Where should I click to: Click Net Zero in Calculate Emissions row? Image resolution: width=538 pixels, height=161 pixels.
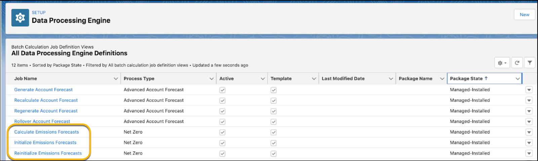pyautogui.click(x=133, y=132)
